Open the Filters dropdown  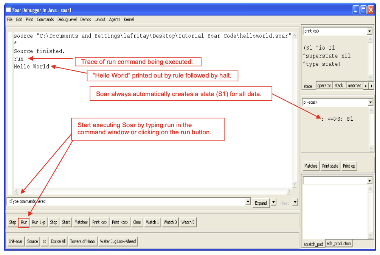[295, 203]
